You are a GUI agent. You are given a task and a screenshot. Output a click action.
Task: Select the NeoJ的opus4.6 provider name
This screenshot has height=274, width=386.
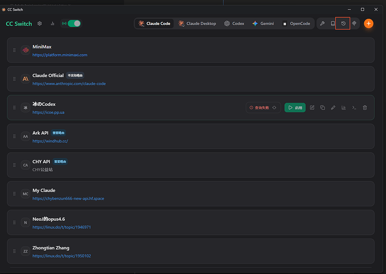pyautogui.click(x=49, y=219)
